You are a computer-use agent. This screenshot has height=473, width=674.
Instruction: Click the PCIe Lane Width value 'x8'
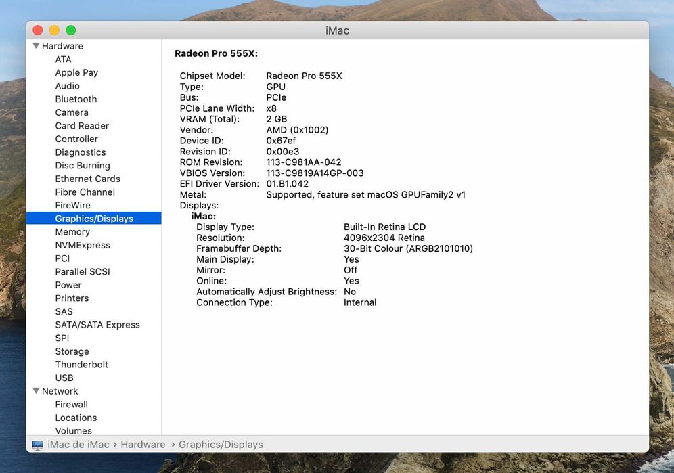pos(271,108)
